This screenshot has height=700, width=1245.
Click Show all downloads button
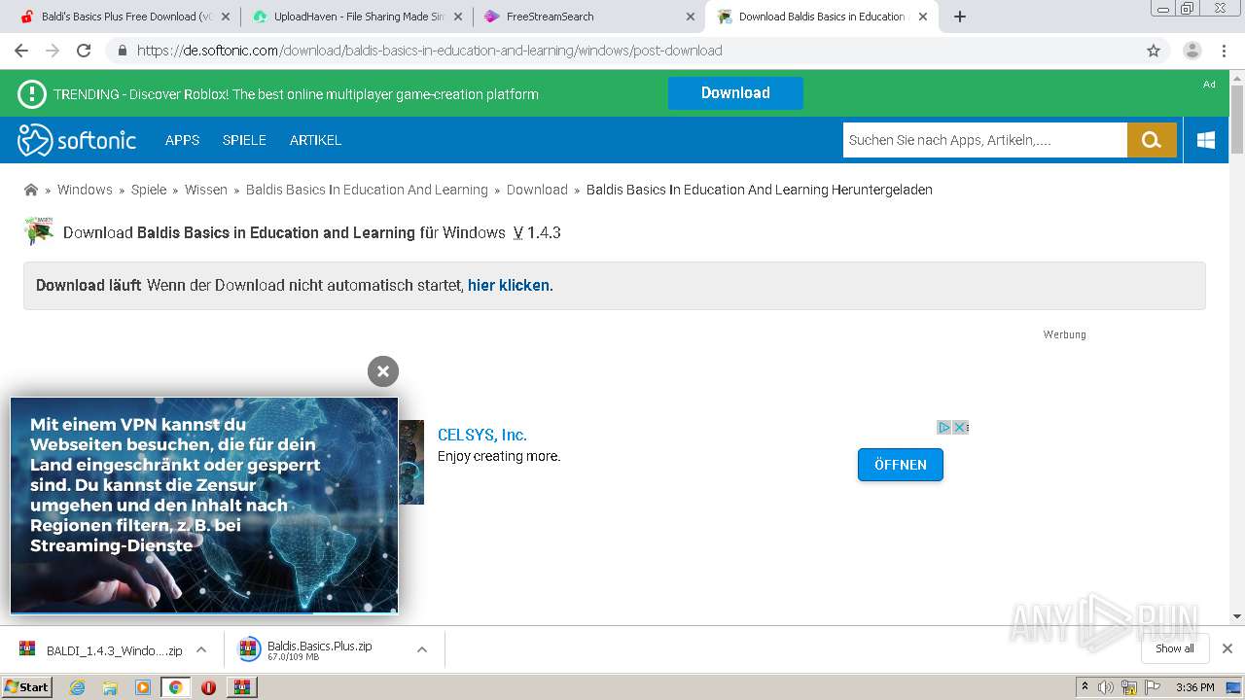click(1174, 648)
